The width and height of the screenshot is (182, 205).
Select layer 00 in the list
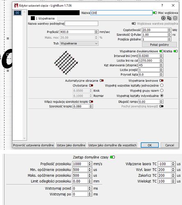coord(17,13)
